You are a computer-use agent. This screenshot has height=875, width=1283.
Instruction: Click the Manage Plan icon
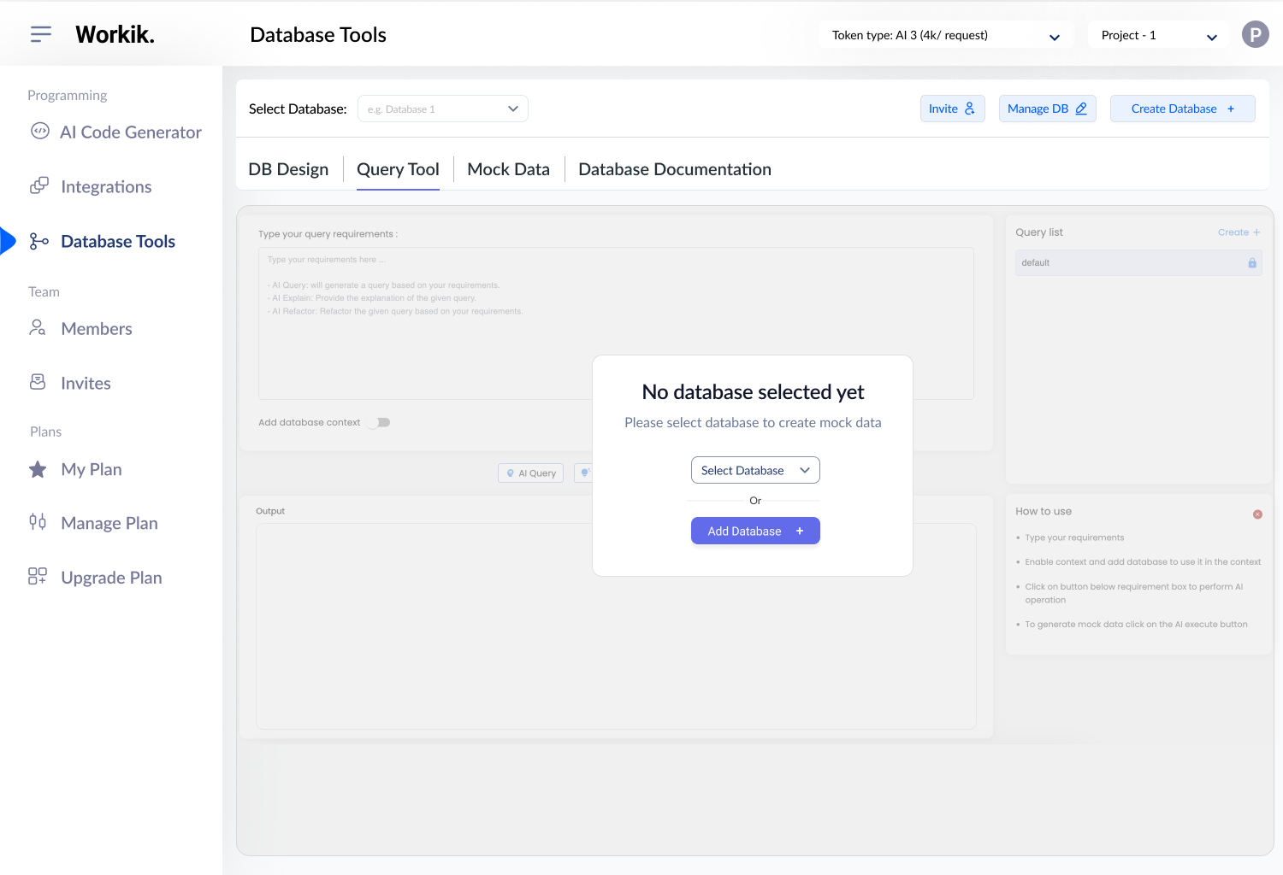click(x=38, y=522)
